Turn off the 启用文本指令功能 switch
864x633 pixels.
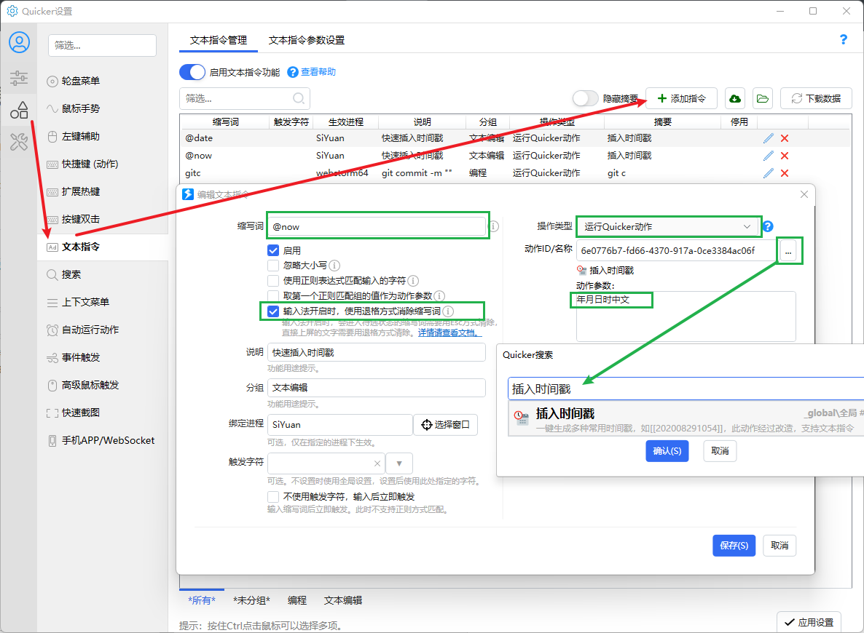(192, 72)
